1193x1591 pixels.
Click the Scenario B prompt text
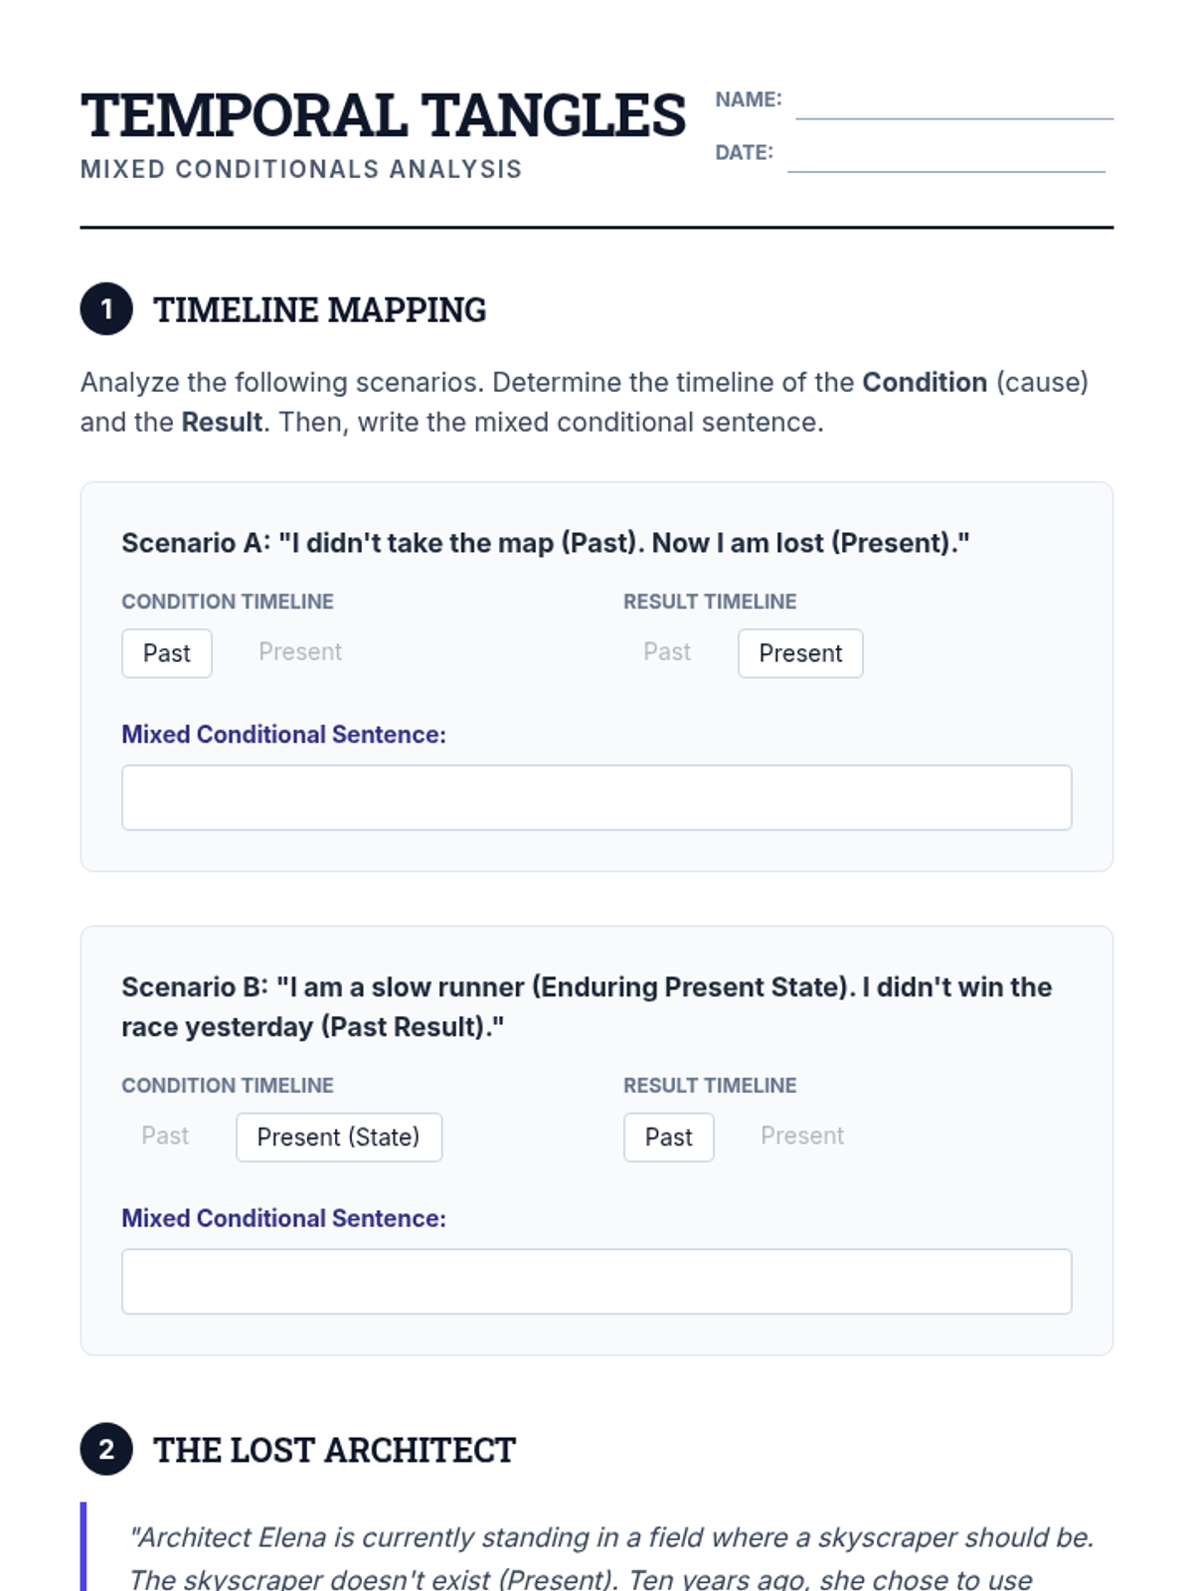point(587,1006)
